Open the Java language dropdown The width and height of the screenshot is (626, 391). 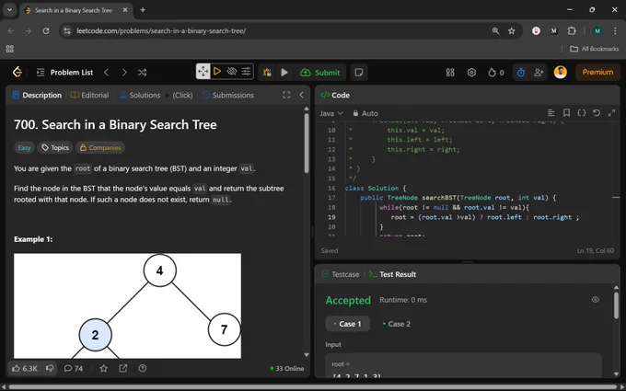331,113
